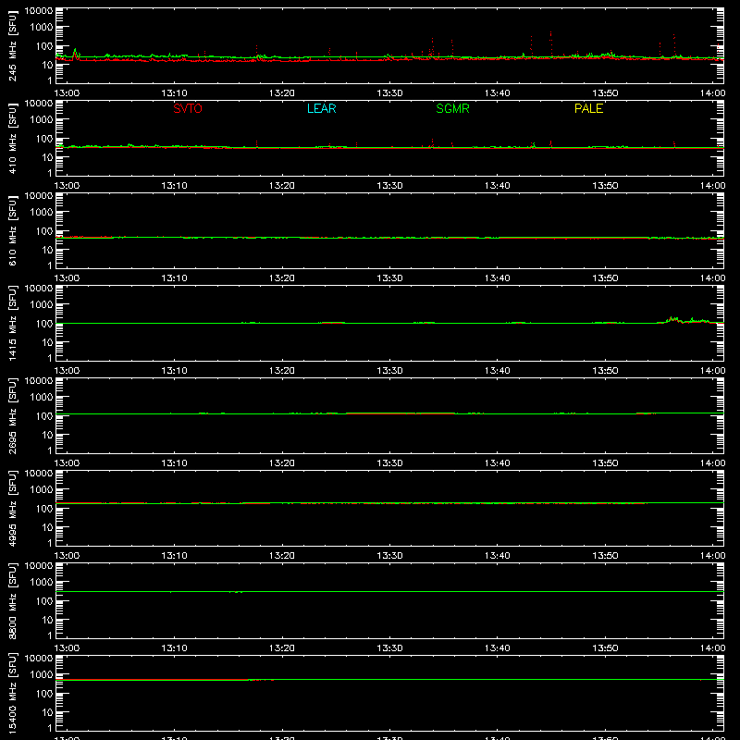This screenshot has width=740, height=740.
Task: Select the '15400 MHz [SFU]' axis title
Action: (12, 693)
